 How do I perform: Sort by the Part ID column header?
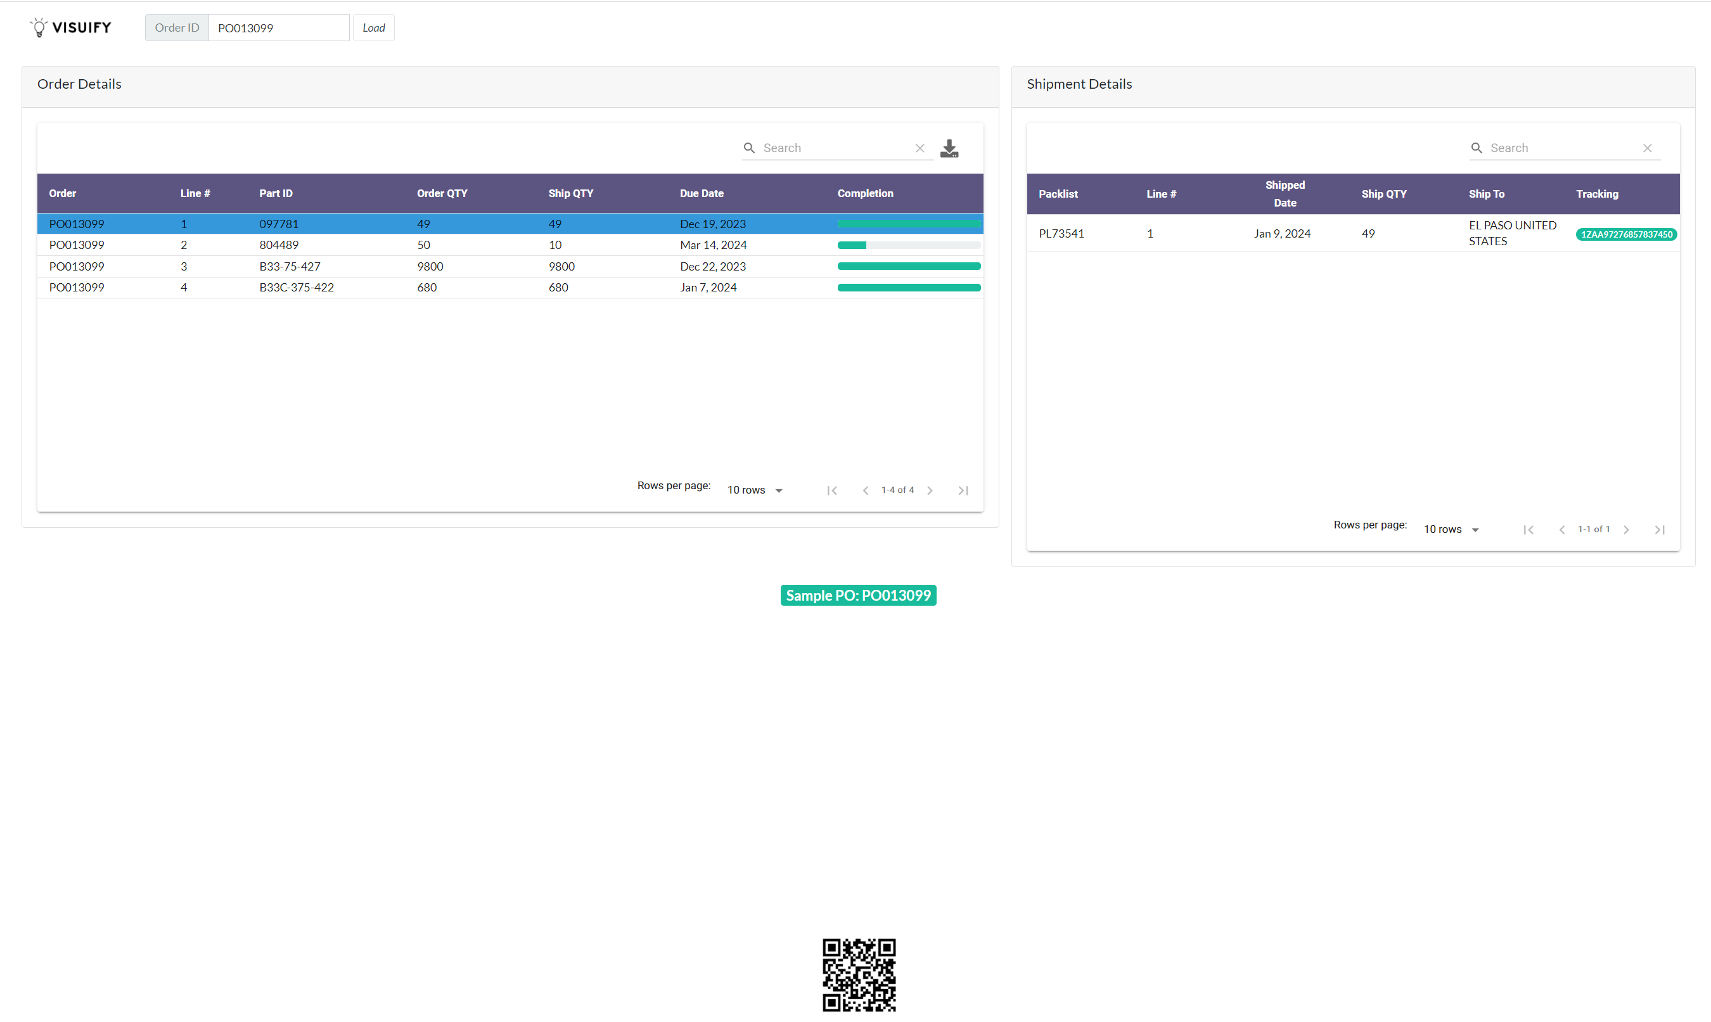tap(276, 193)
